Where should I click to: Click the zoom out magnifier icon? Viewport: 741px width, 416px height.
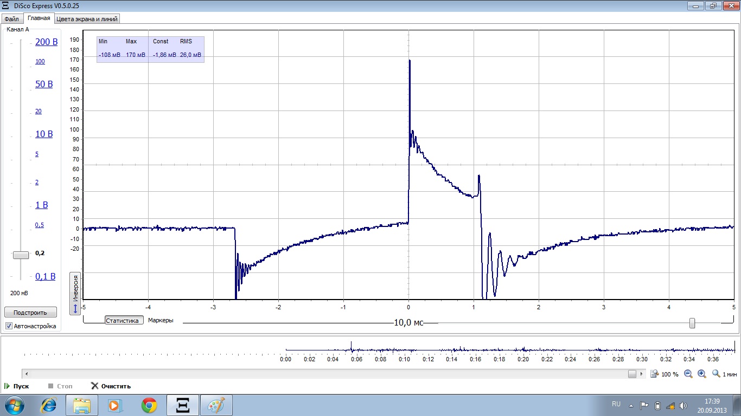pyautogui.click(x=688, y=374)
